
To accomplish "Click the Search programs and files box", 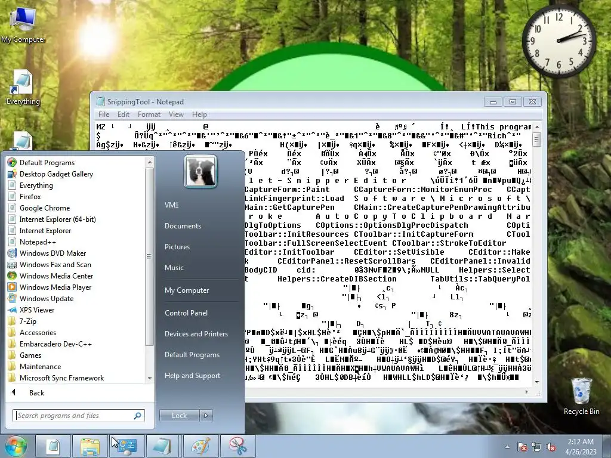I will coord(78,416).
